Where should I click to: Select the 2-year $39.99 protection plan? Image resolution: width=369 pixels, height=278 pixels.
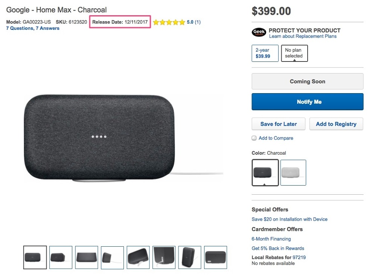tap(265, 53)
